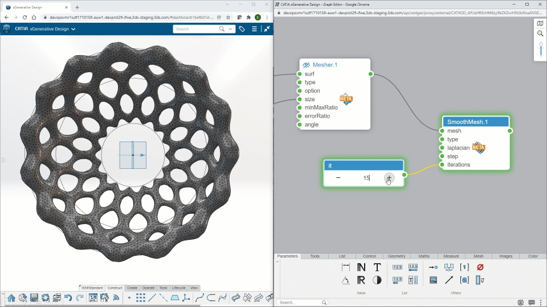Open the search options dropdown arrow

coord(230,29)
